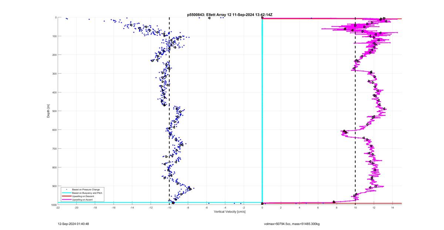The image size is (444, 230).
Task: Click the 0 tick on the depth axis
Action: 55,17
